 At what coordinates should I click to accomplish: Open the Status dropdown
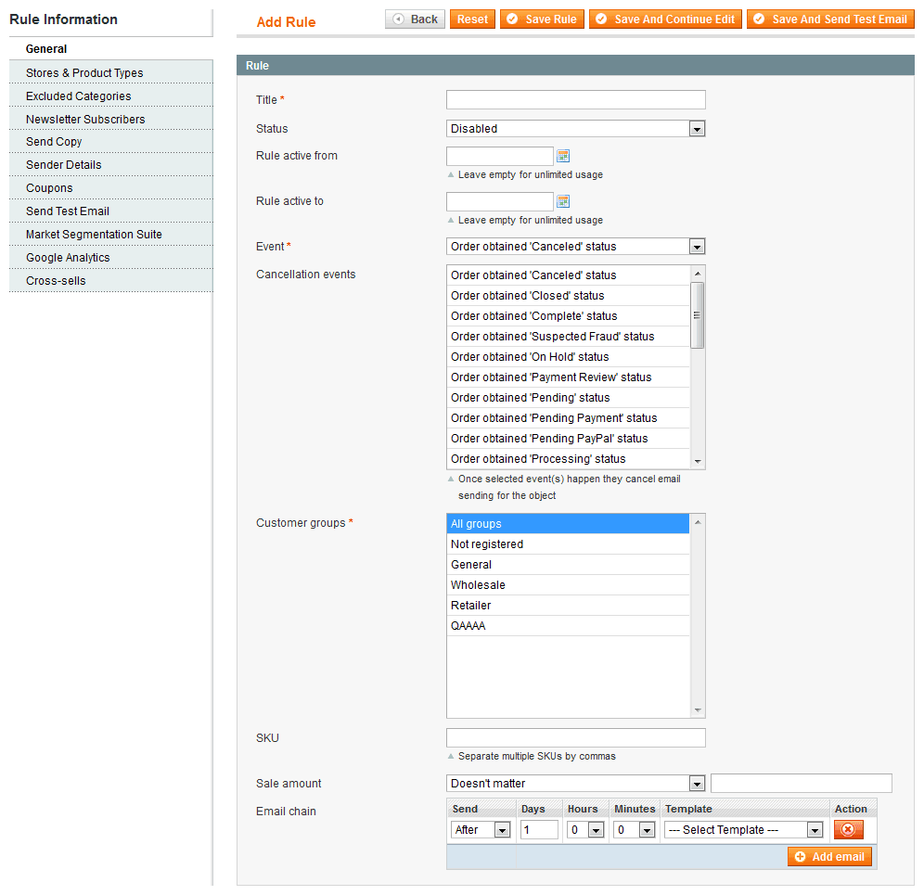576,128
